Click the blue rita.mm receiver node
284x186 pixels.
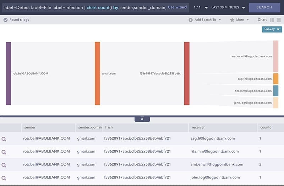coord(276,91)
